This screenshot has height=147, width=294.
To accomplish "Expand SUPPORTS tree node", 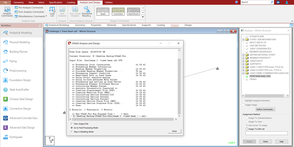I will coord(243,64).
